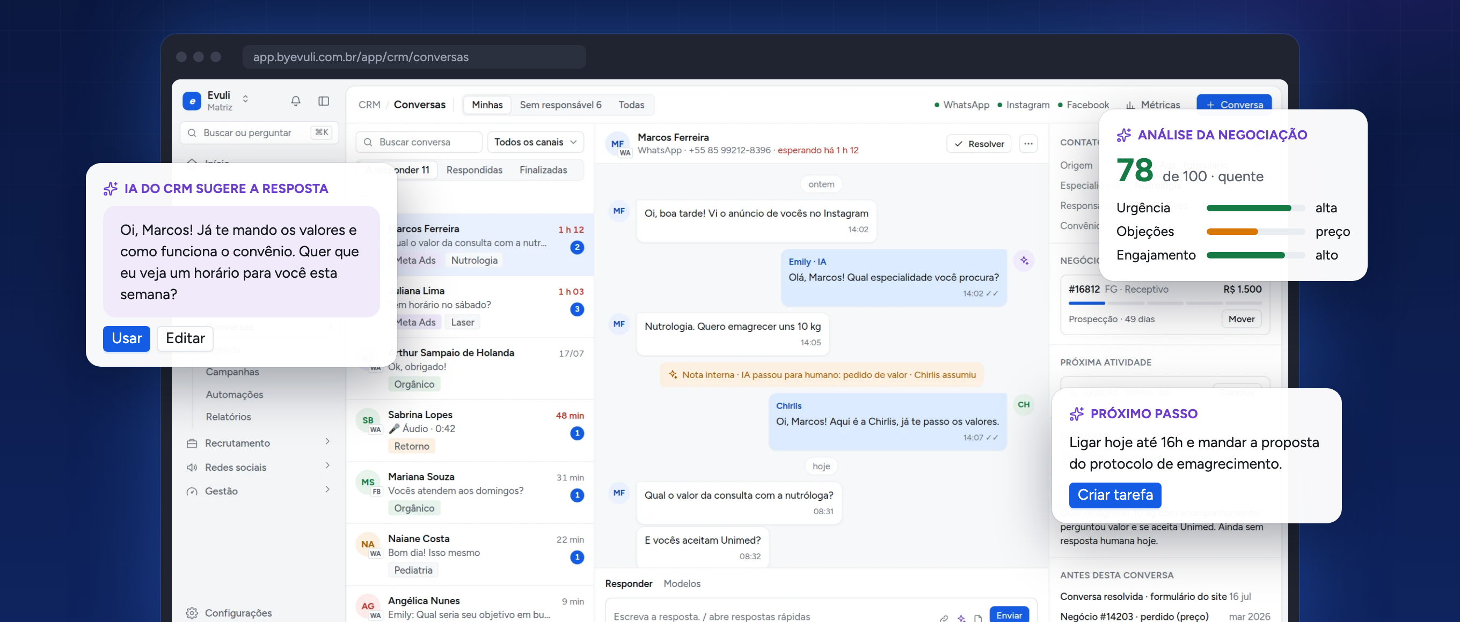
Task: Expand the Redes sociais menu
Action: (x=327, y=465)
